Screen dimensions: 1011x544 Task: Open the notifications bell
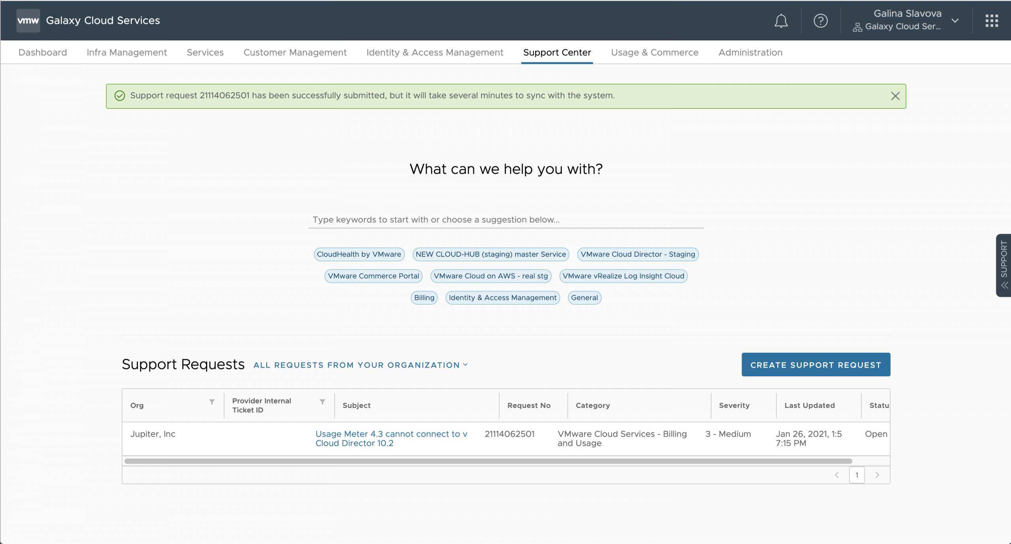coord(781,21)
